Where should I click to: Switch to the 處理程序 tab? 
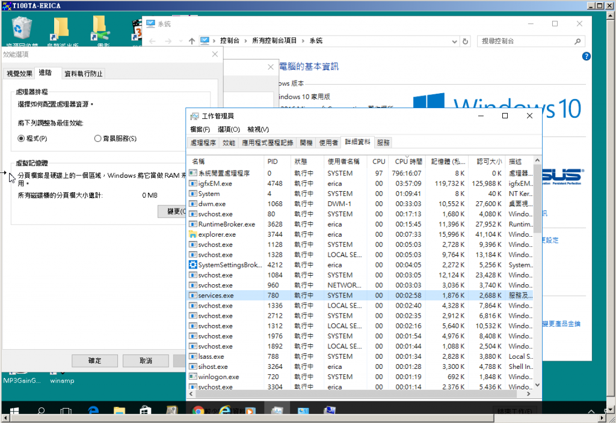[203, 143]
